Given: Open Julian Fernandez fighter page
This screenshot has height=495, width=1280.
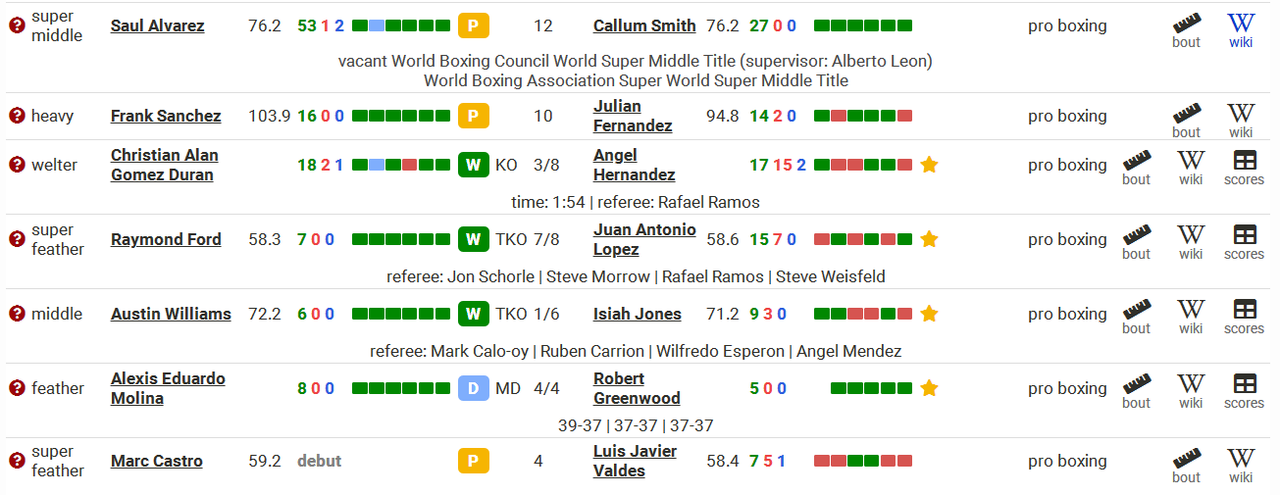Looking at the screenshot, I should coord(633,116).
